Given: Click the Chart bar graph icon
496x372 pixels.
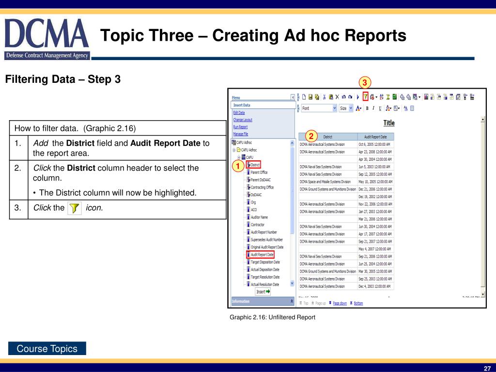Looking at the screenshot, I should pos(426,97).
